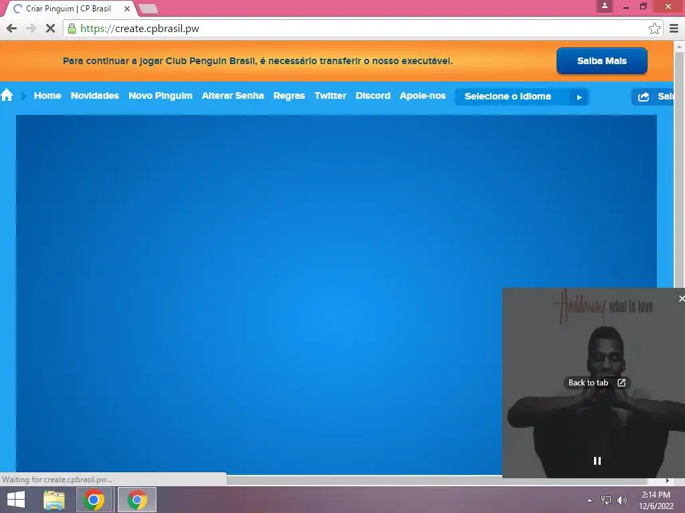Click the share icon beside Sair

644,97
